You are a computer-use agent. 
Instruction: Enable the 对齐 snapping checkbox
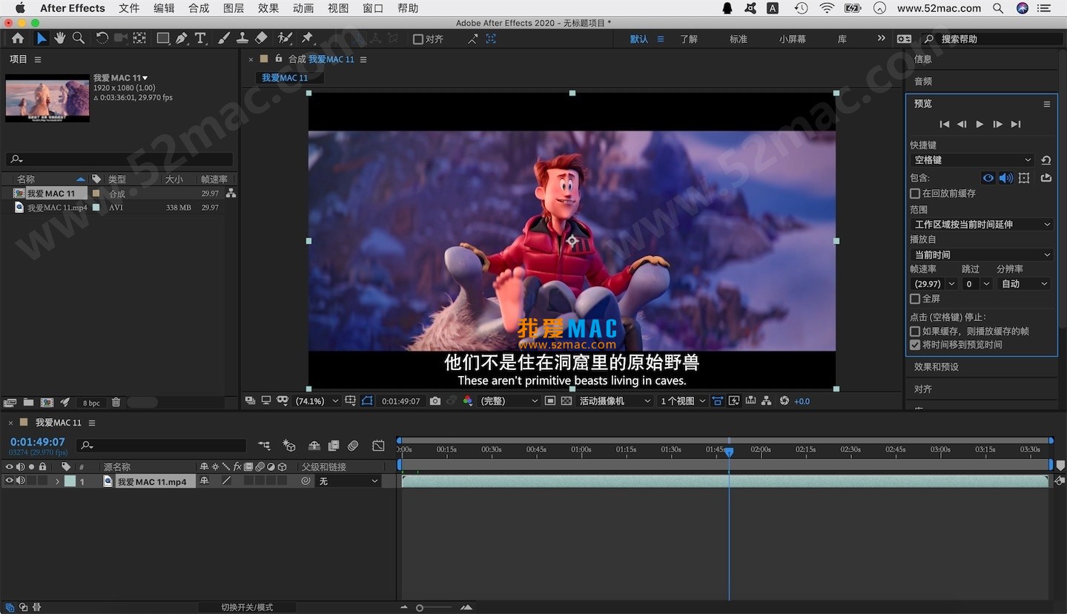click(417, 39)
